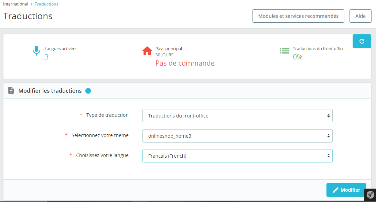Viewport: 376px width, 202px height.
Task: Open the Type de traduction dropdown
Action: [237, 115]
